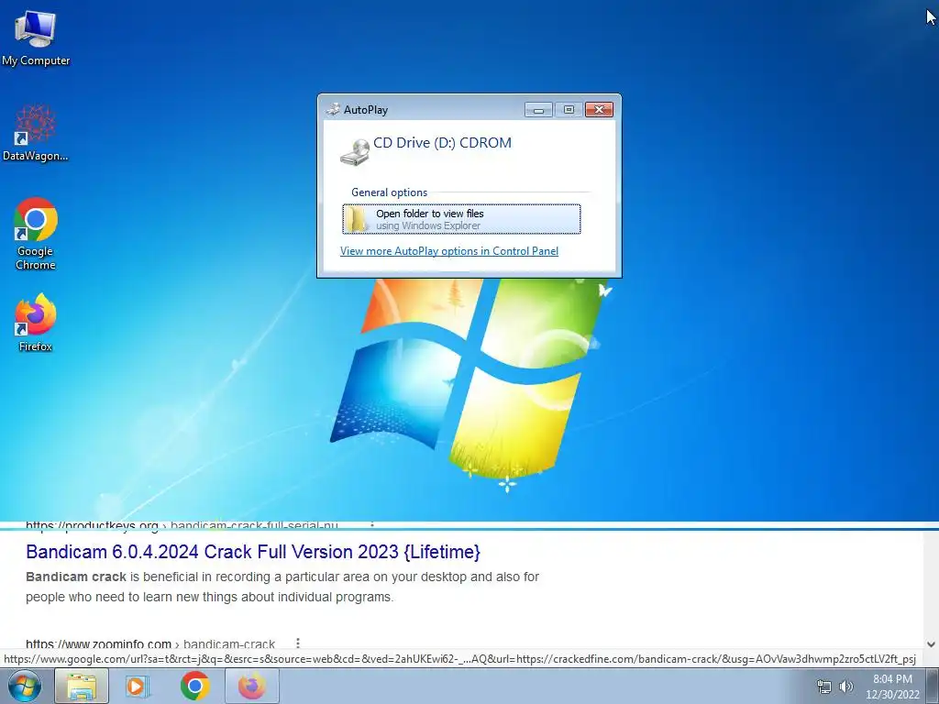Click the zoominfo.com bandicam-crack URL
Screen dimensions: 939x704
point(150,644)
